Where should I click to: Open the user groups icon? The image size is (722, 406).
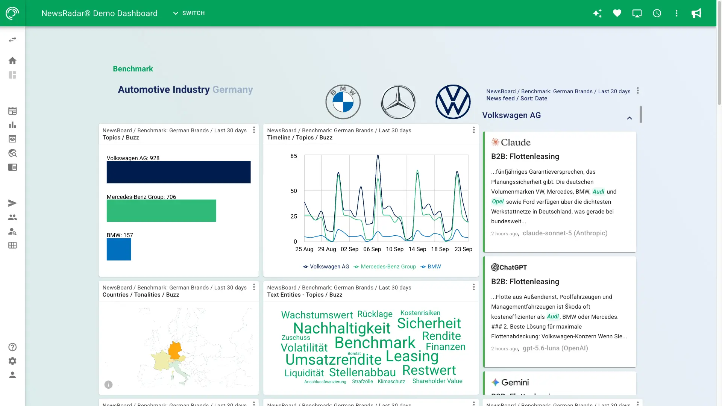[x=12, y=217]
